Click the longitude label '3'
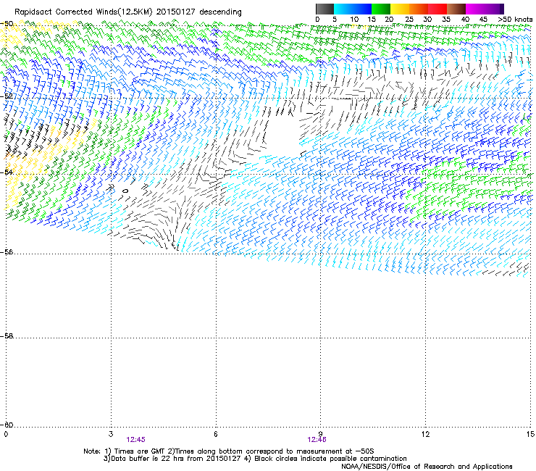Viewport: 536px width, 471px height. (111, 434)
